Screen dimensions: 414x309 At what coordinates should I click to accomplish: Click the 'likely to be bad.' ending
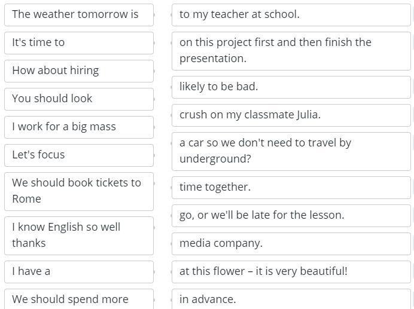point(291,87)
